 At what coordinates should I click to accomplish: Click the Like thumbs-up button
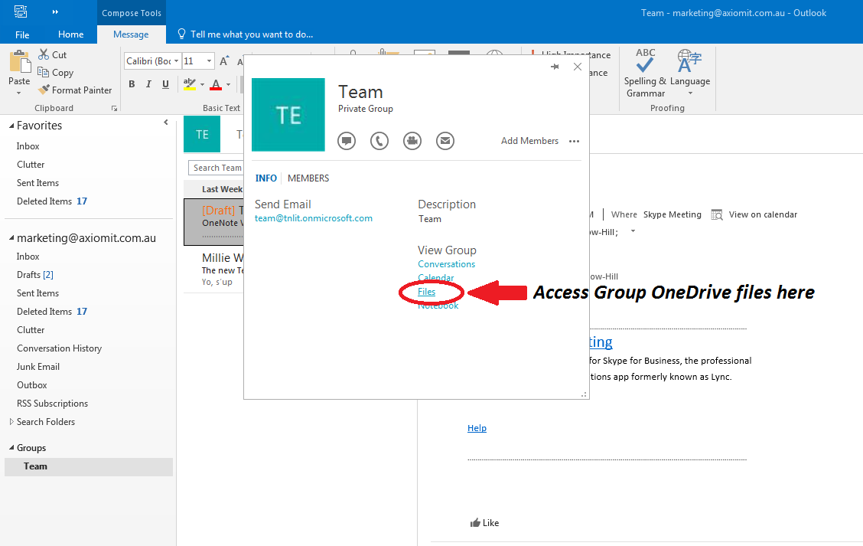click(x=484, y=523)
